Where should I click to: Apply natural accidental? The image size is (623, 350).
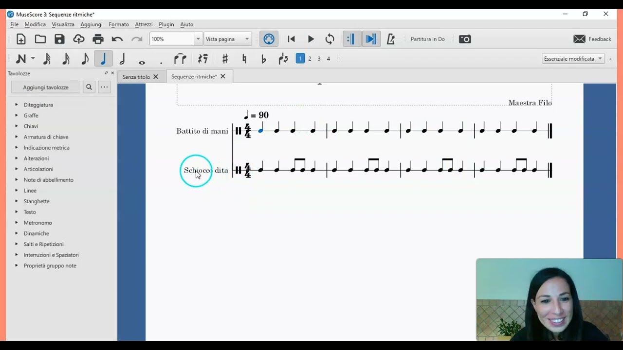244,59
